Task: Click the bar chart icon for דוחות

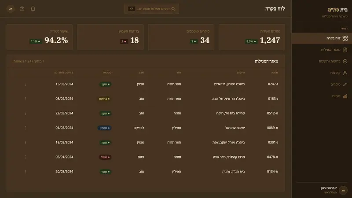Action: pyautogui.click(x=345, y=96)
